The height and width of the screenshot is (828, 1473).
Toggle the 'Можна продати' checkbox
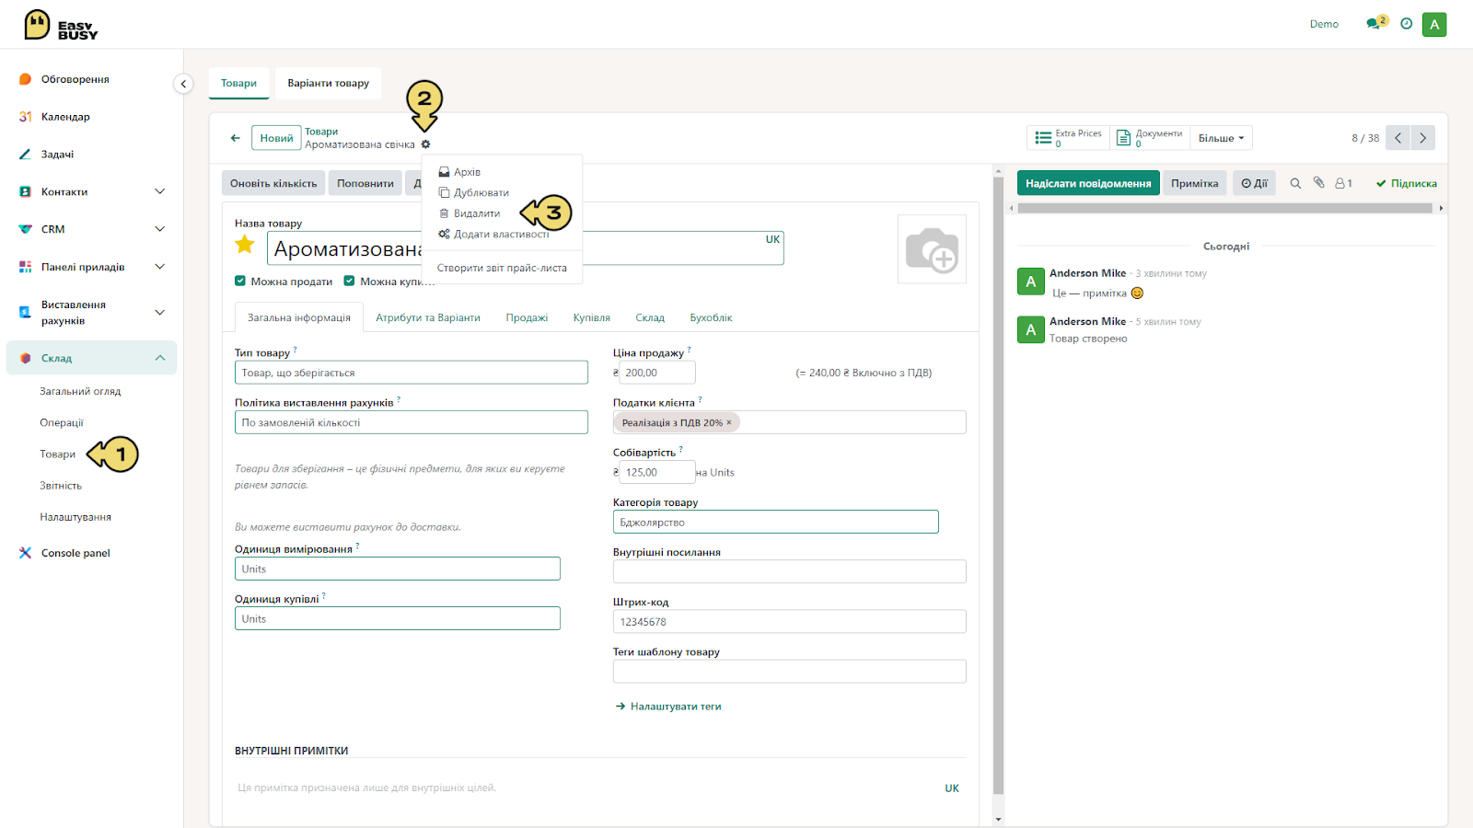click(240, 282)
